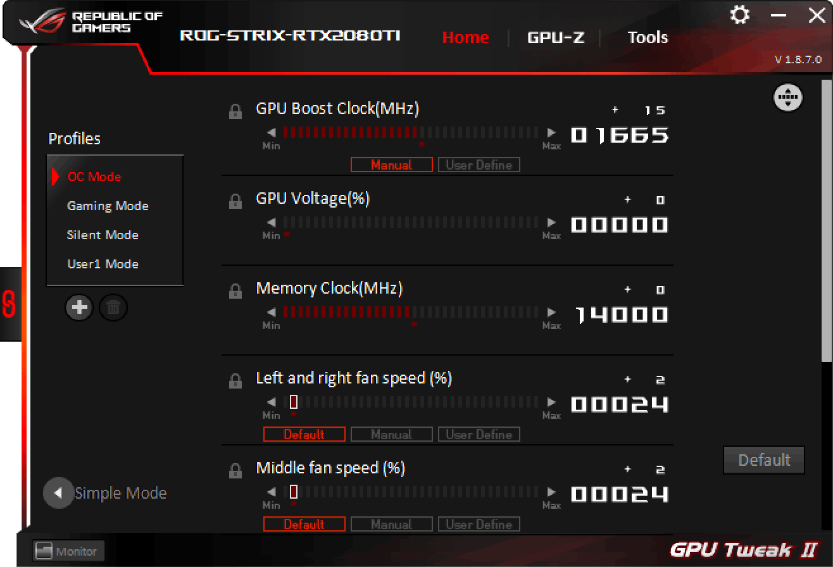Set Middle fan speed to Manual

click(392, 525)
